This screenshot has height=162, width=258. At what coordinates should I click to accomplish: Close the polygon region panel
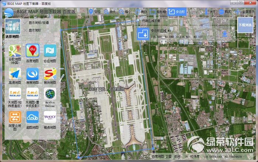point(233,28)
